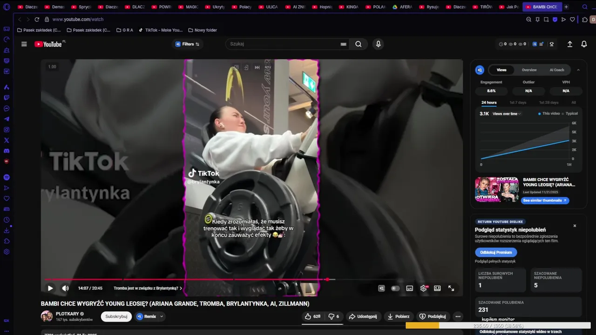This screenshot has height=335, width=596.
Task: Play the video
Action: [x=50, y=288]
